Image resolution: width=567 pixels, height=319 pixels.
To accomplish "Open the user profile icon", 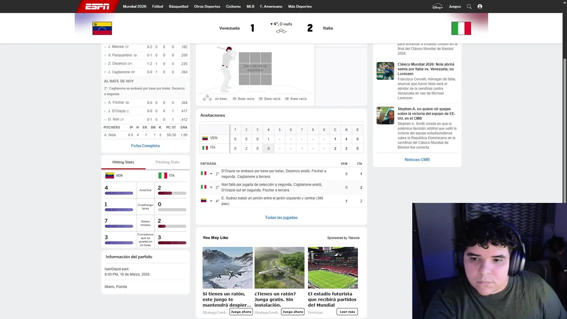I will coord(480,7).
